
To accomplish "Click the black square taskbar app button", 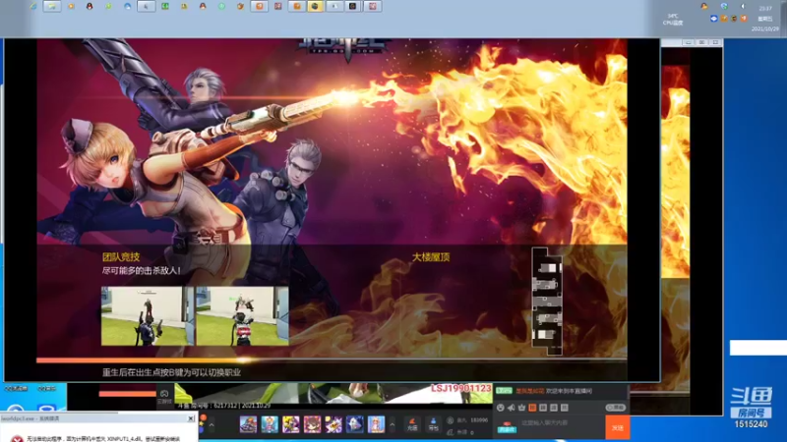I will pyautogui.click(x=353, y=6).
